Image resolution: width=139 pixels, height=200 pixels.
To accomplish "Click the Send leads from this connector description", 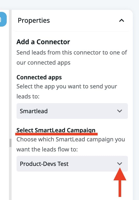I will click(72, 58).
